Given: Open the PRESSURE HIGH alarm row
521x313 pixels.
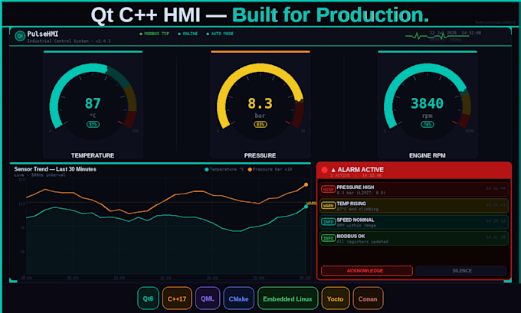Looking at the screenshot, I should click(x=414, y=190).
